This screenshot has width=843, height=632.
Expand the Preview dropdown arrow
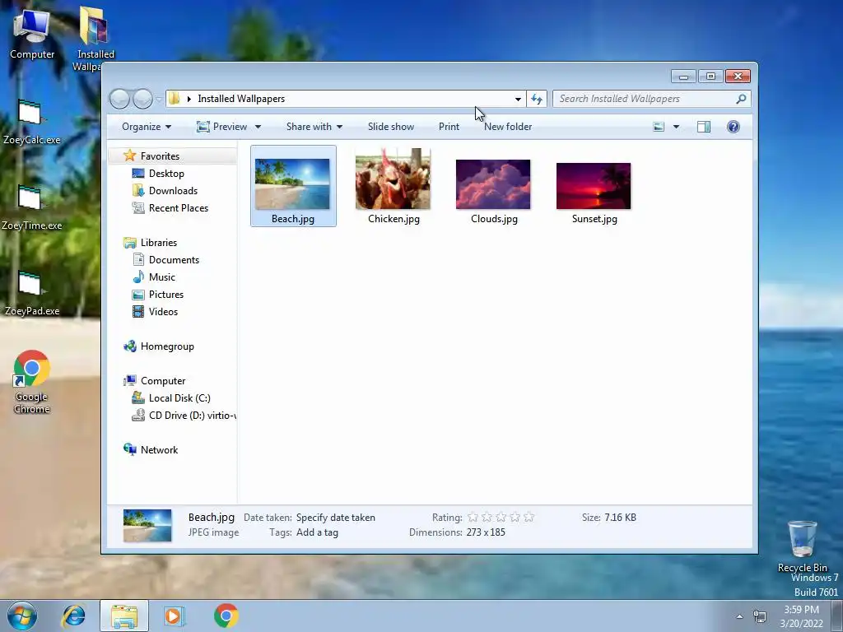click(x=258, y=127)
